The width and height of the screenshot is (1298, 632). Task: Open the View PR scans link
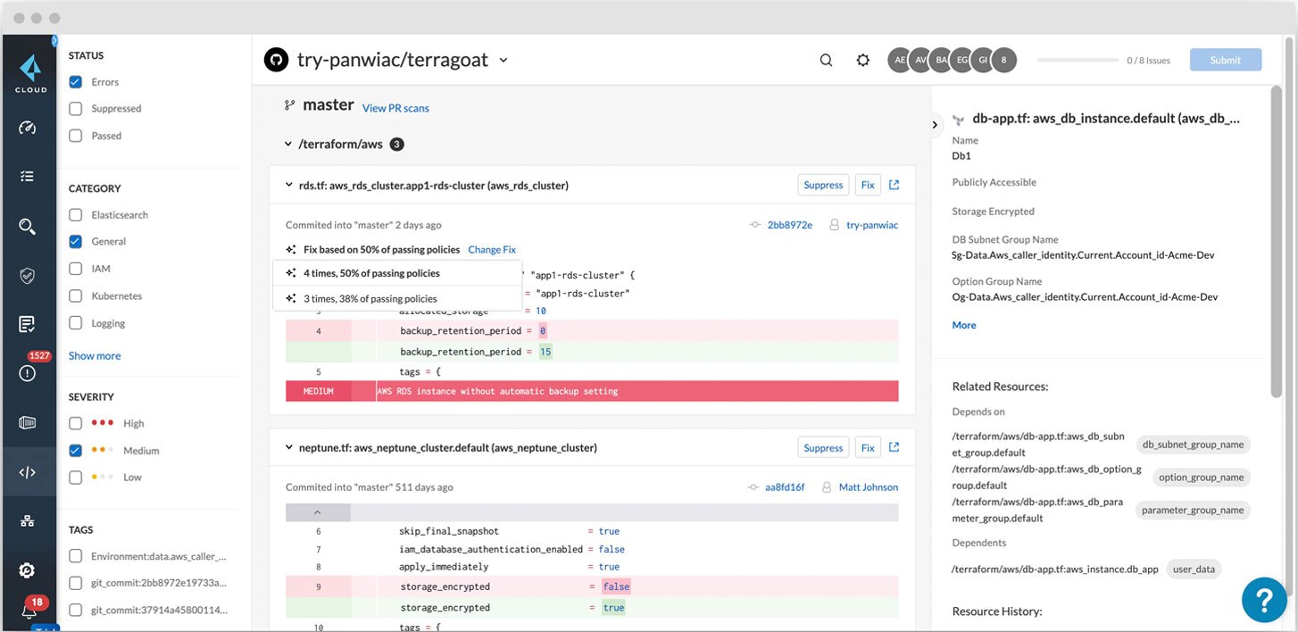(x=395, y=108)
